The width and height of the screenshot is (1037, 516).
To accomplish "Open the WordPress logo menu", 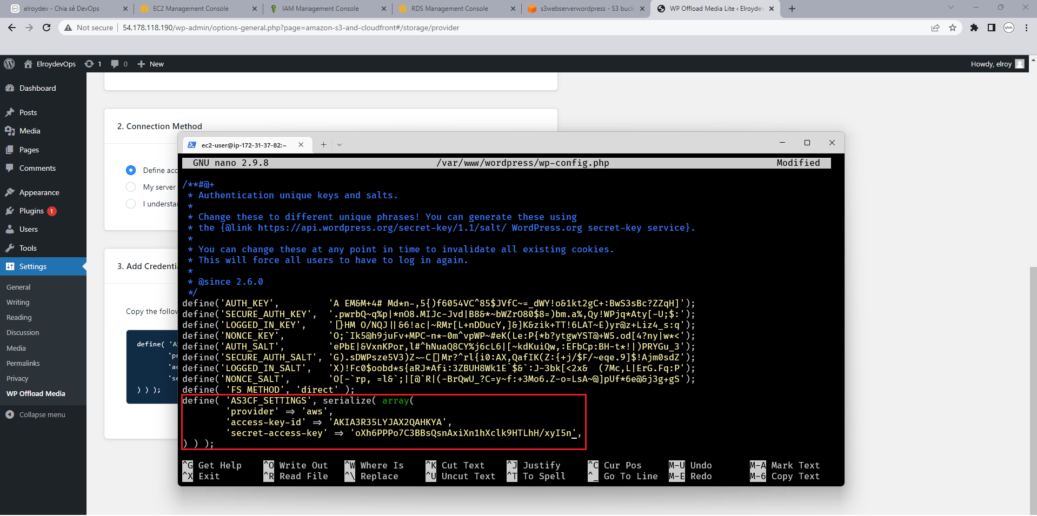I will (x=9, y=64).
